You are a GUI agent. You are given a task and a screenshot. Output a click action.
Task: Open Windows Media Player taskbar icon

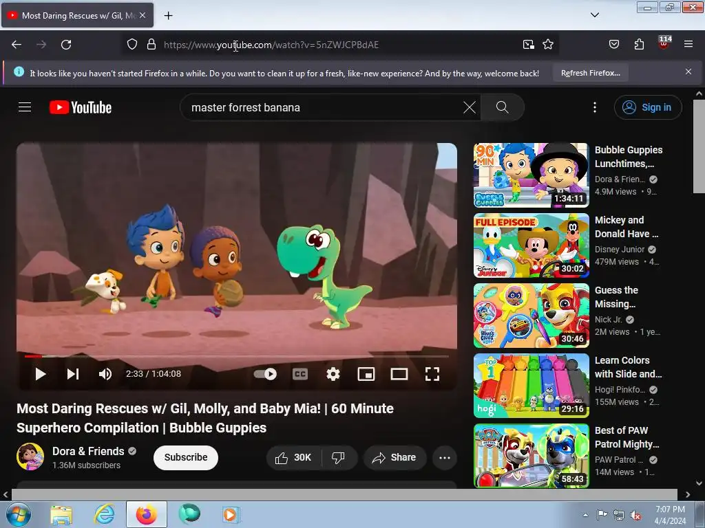point(231,514)
